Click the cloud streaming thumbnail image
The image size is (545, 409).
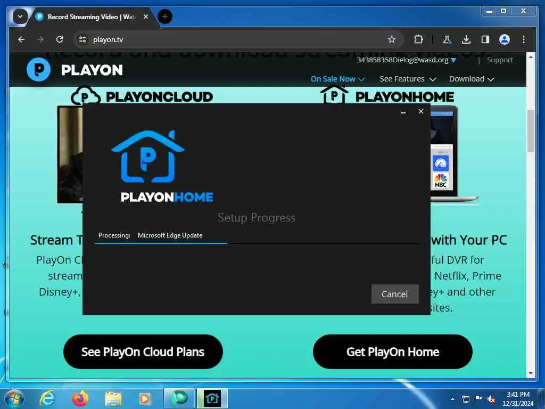pyautogui.click(x=70, y=154)
